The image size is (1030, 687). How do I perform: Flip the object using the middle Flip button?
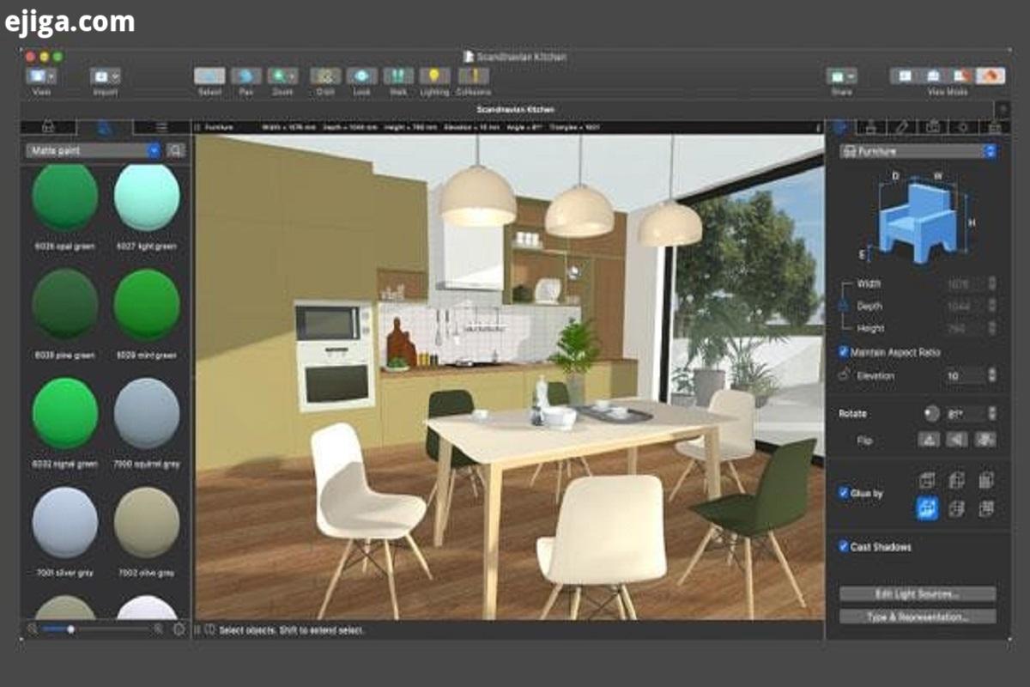(x=958, y=439)
